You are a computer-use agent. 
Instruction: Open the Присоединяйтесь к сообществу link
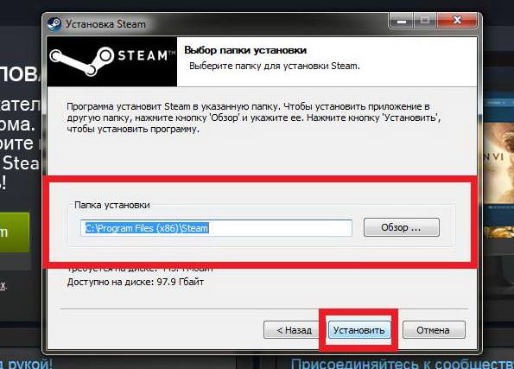(403, 364)
